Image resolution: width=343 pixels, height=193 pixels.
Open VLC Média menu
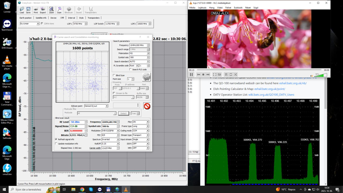(x=192, y=8)
